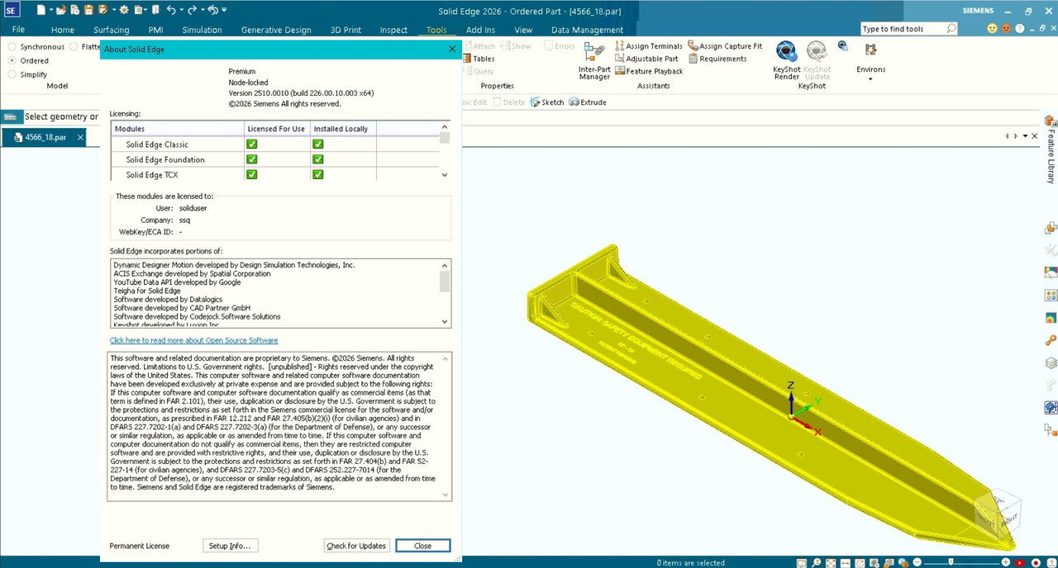Image resolution: width=1058 pixels, height=568 pixels.
Task: Open the Redo history dropdown arrow
Action: tap(203, 10)
